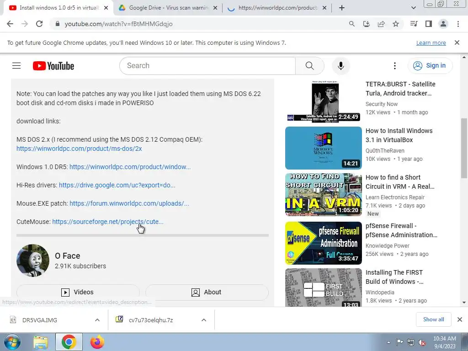The image size is (468, 351).
Task: Switch to the winworldpc.com loading tab
Action: click(277, 8)
